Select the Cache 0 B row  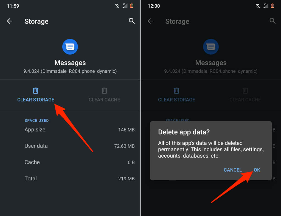79,162
